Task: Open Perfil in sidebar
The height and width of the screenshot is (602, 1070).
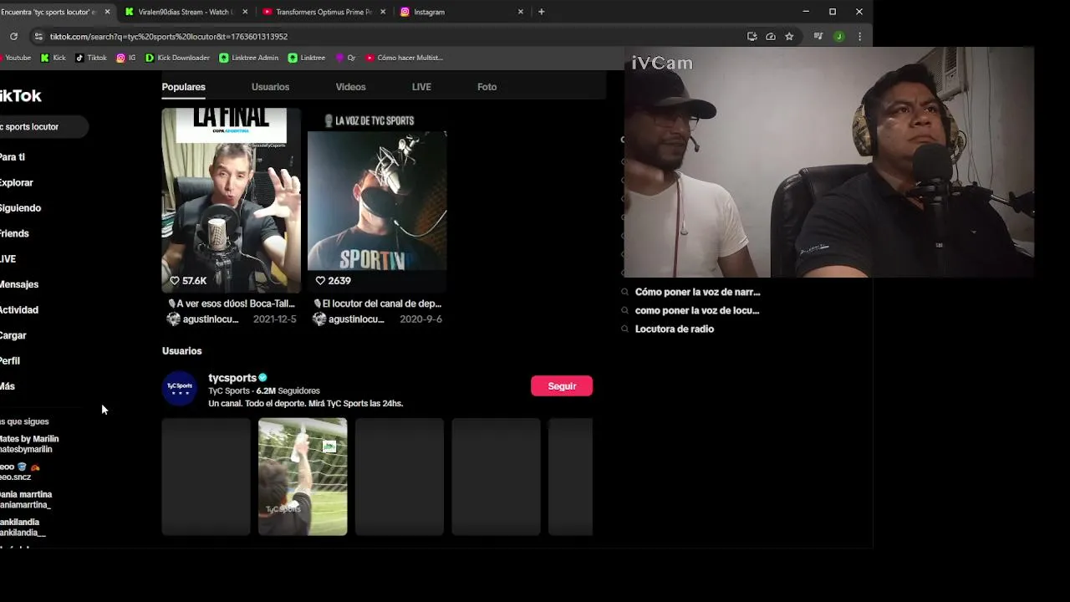Action: (x=10, y=361)
